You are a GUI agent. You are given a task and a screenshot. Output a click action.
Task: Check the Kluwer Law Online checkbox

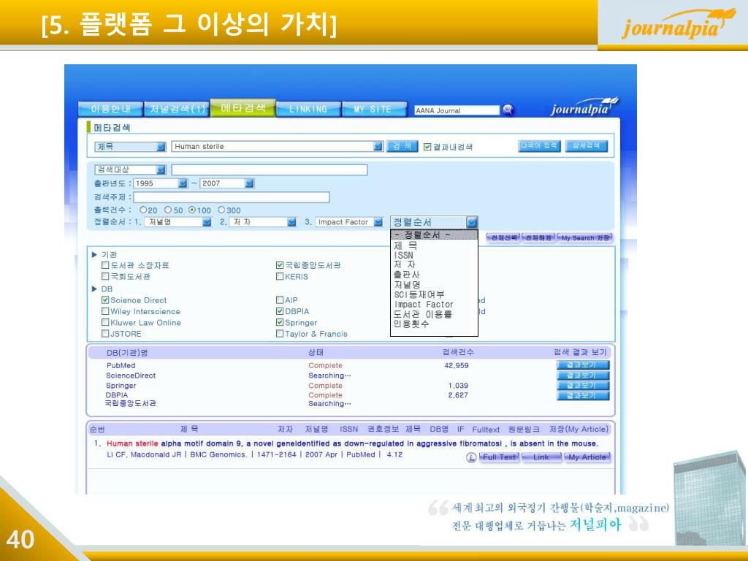click(105, 322)
